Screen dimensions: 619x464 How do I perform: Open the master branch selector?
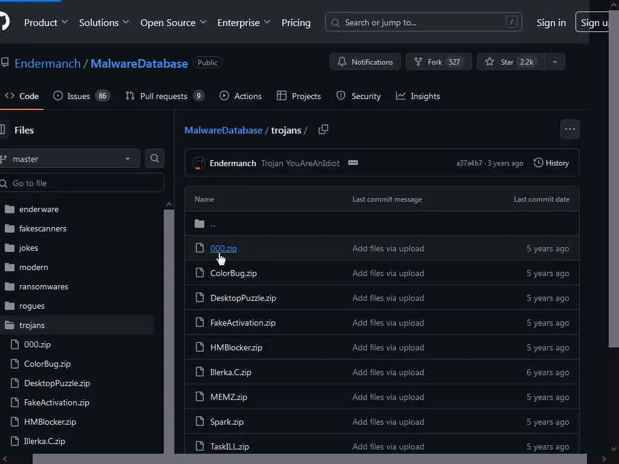69,159
